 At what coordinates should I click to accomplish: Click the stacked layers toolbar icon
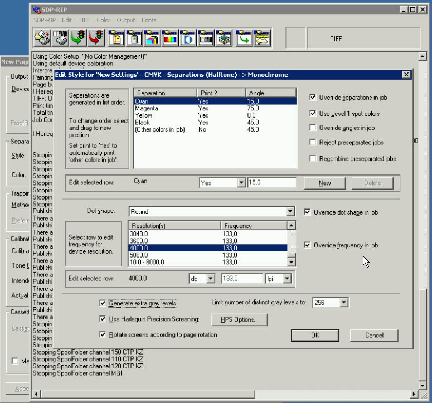pyautogui.click(x=224, y=38)
